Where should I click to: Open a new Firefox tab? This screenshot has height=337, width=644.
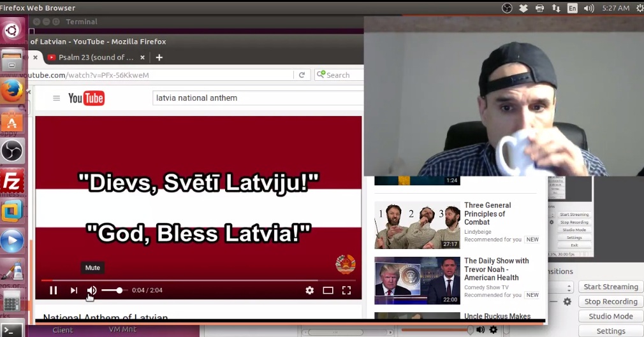point(159,57)
